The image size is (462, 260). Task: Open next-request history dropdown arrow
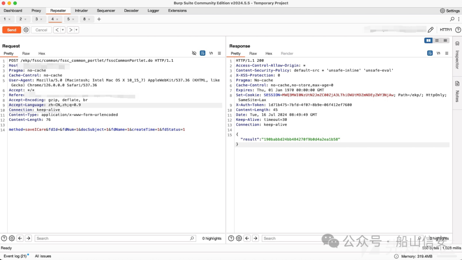coord(77,30)
